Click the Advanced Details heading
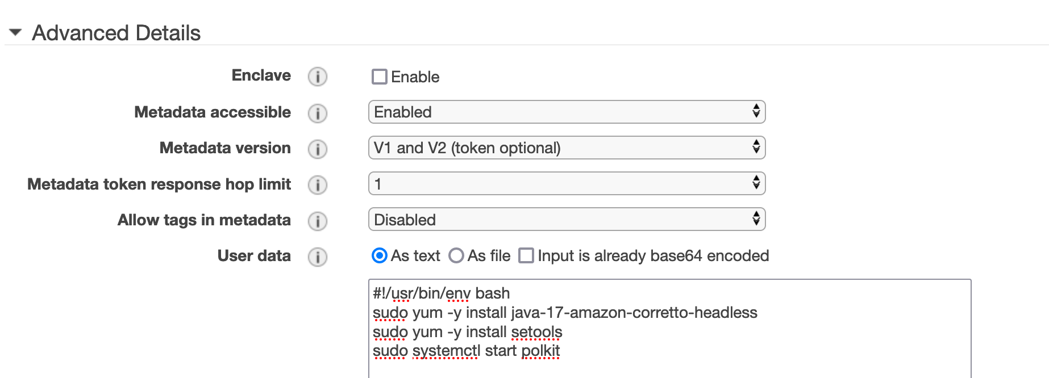 tap(116, 33)
